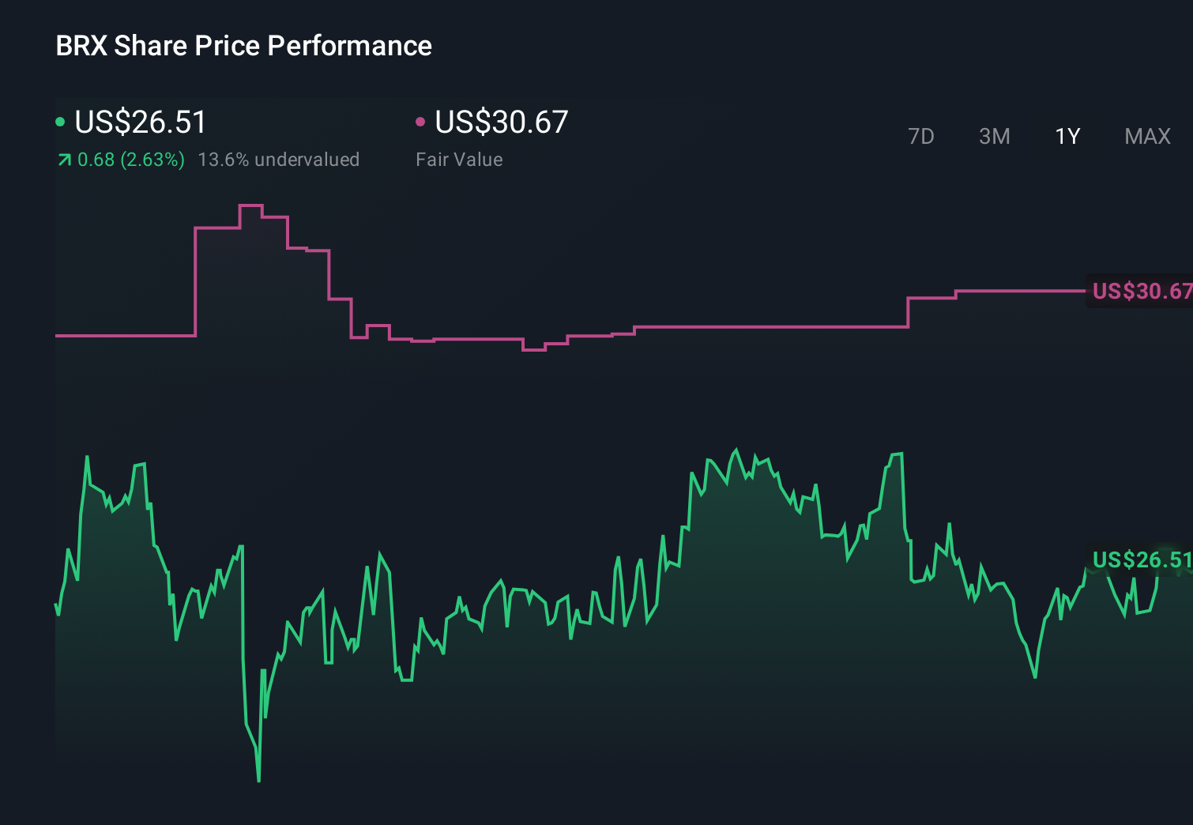Click the green price legend dot
The height and width of the screenshot is (825, 1193).
click(59, 122)
